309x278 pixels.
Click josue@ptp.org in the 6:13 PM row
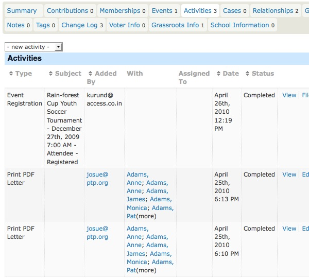tap(97, 179)
